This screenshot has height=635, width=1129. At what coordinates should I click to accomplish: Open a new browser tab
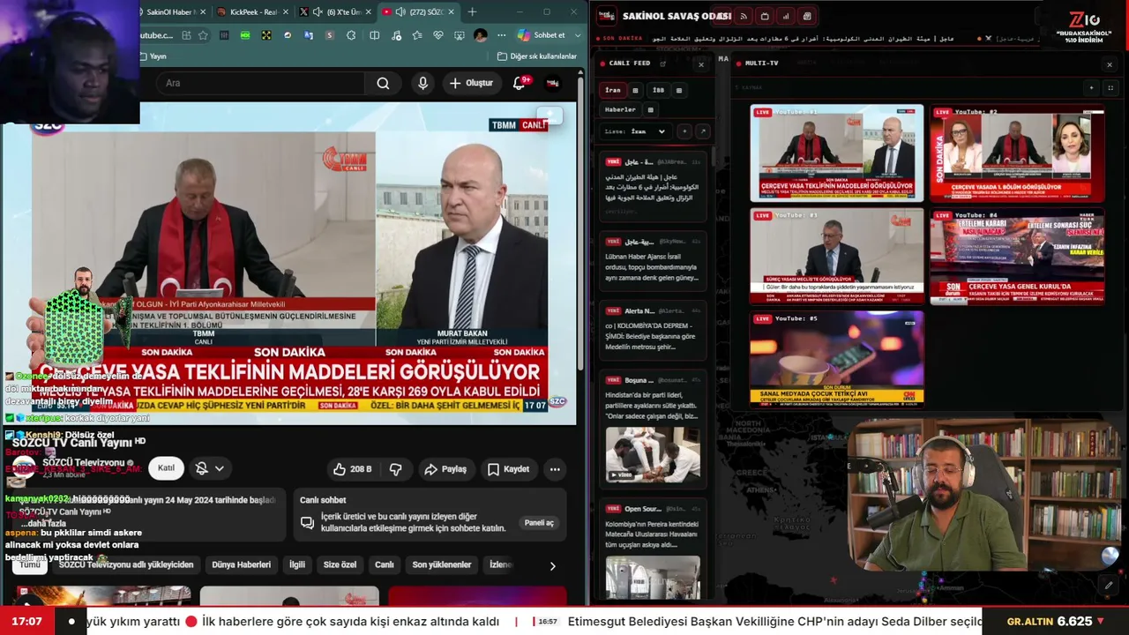click(472, 11)
